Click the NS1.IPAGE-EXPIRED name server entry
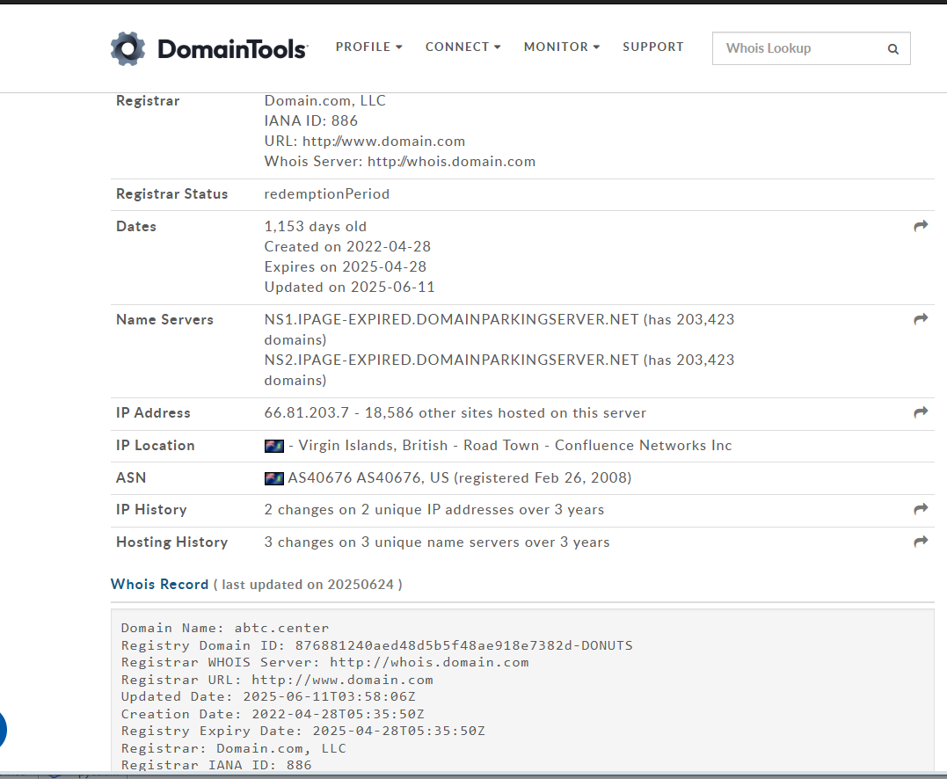This screenshot has width=947, height=779. pyautogui.click(x=451, y=320)
